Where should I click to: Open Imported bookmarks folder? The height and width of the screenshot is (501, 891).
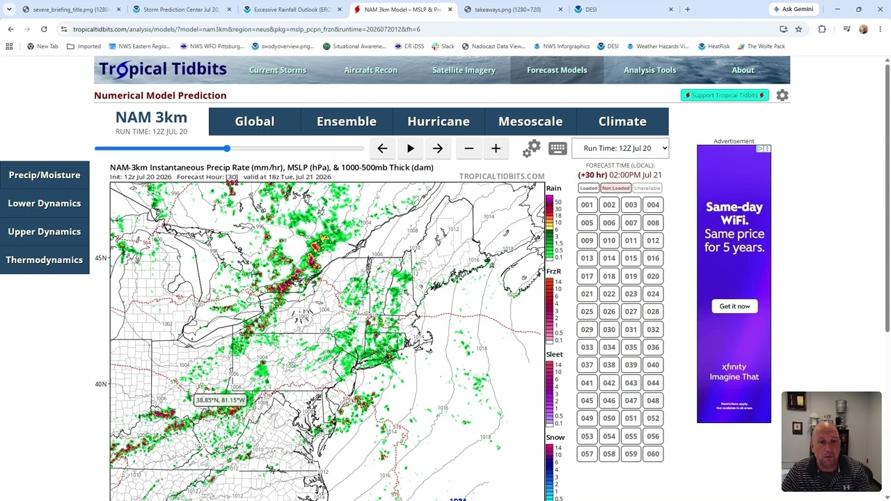click(x=84, y=46)
